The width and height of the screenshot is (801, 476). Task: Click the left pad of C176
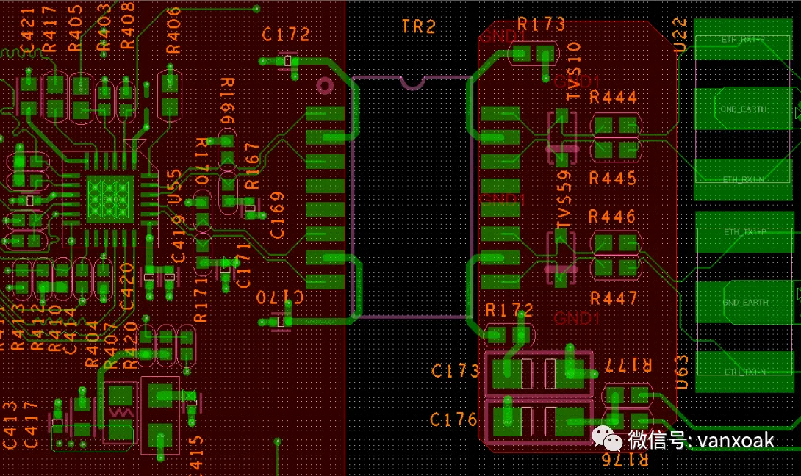pos(506,422)
